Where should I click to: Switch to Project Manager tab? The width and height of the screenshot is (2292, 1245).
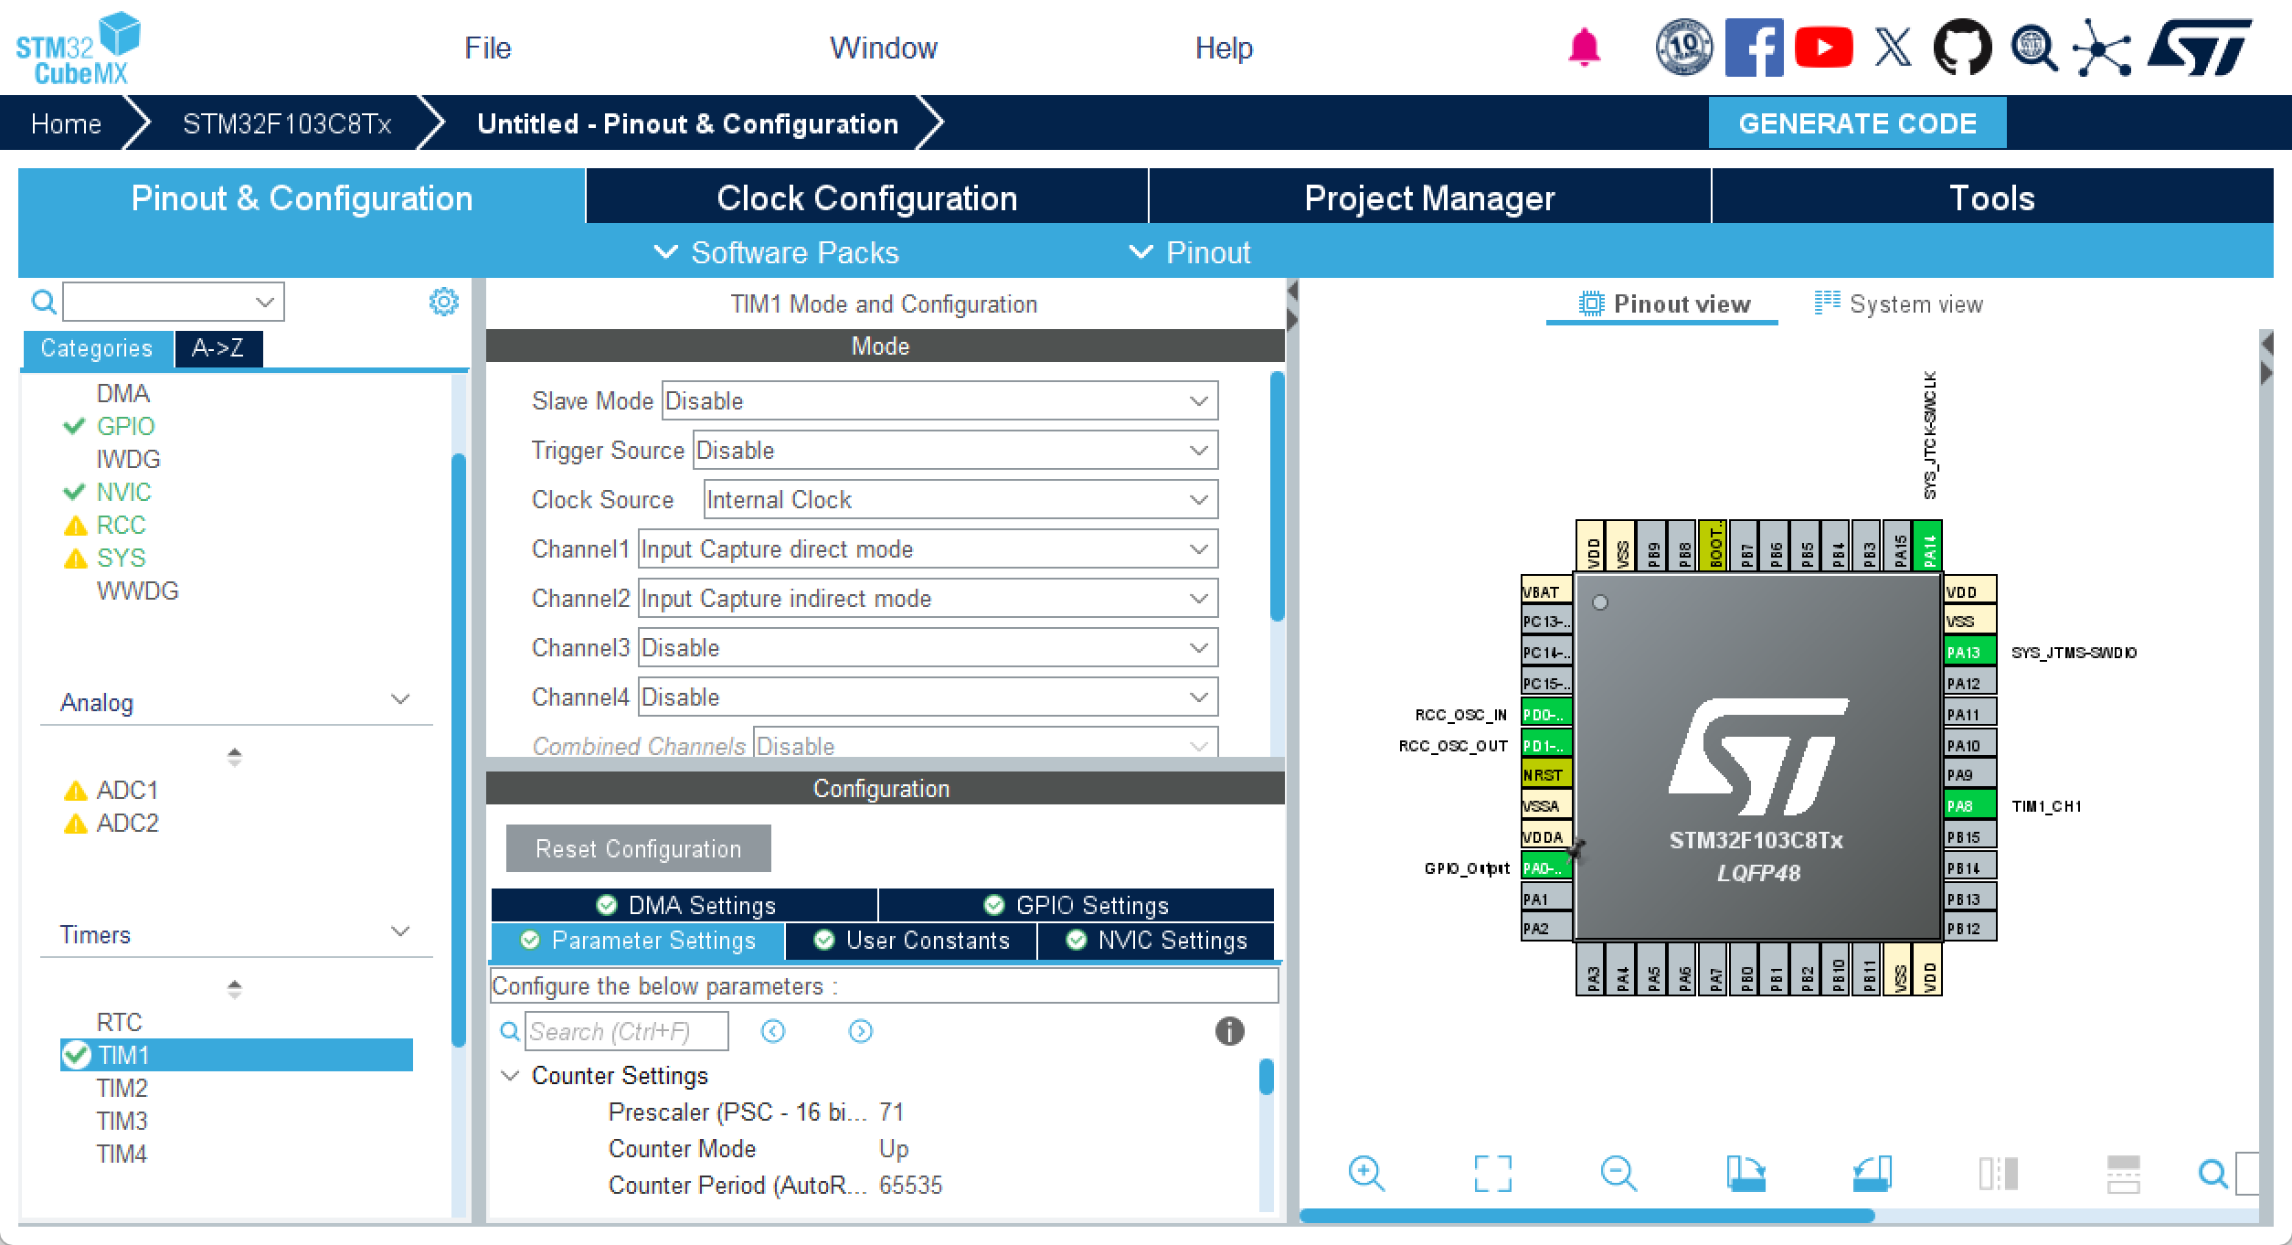(x=1429, y=197)
